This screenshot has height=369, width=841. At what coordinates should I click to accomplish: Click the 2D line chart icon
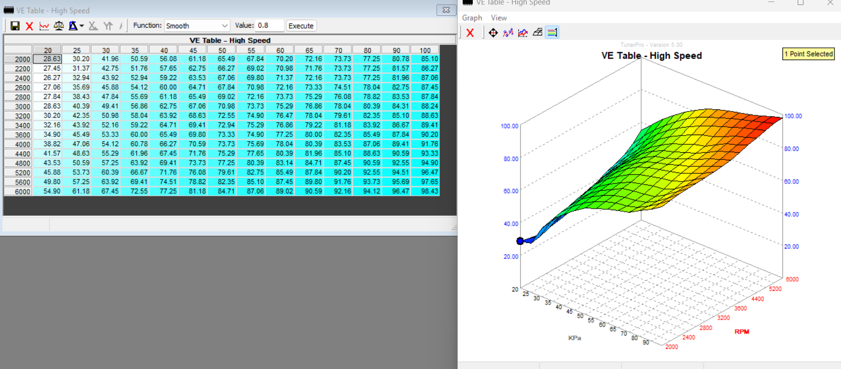coord(523,33)
